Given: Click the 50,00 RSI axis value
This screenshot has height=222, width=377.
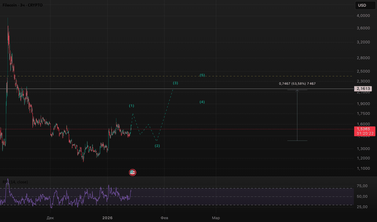Looking at the screenshot, I should [x=362, y=197].
